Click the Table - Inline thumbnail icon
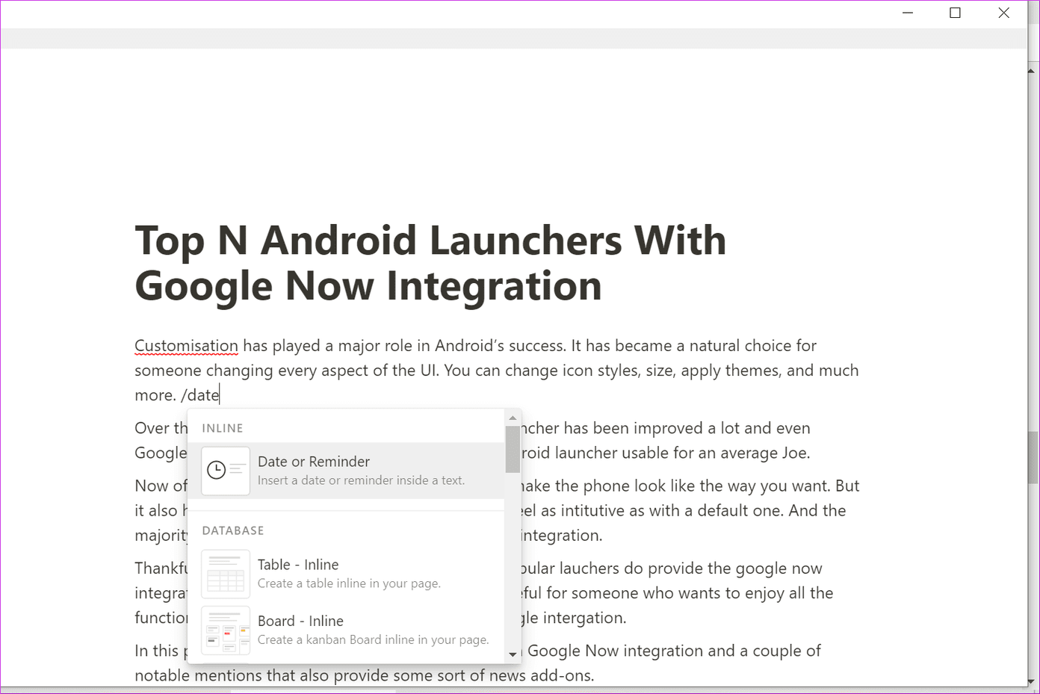Viewport: 1040px width, 694px height. [x=226, y=574]
